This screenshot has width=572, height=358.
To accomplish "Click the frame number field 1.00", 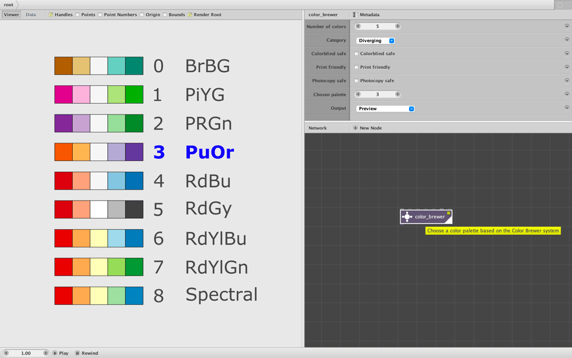I will point(26,353).
